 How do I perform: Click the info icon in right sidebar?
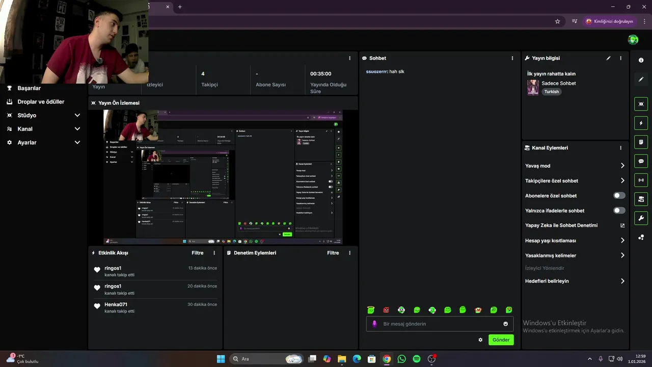641,60
